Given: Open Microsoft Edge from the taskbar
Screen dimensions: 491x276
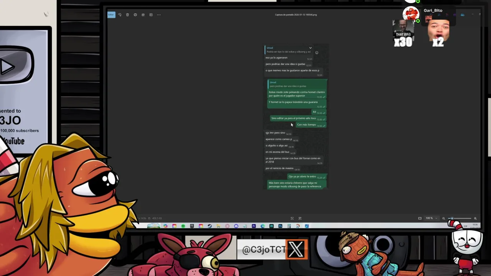Looking at the screenshot, I should [262, 226].
